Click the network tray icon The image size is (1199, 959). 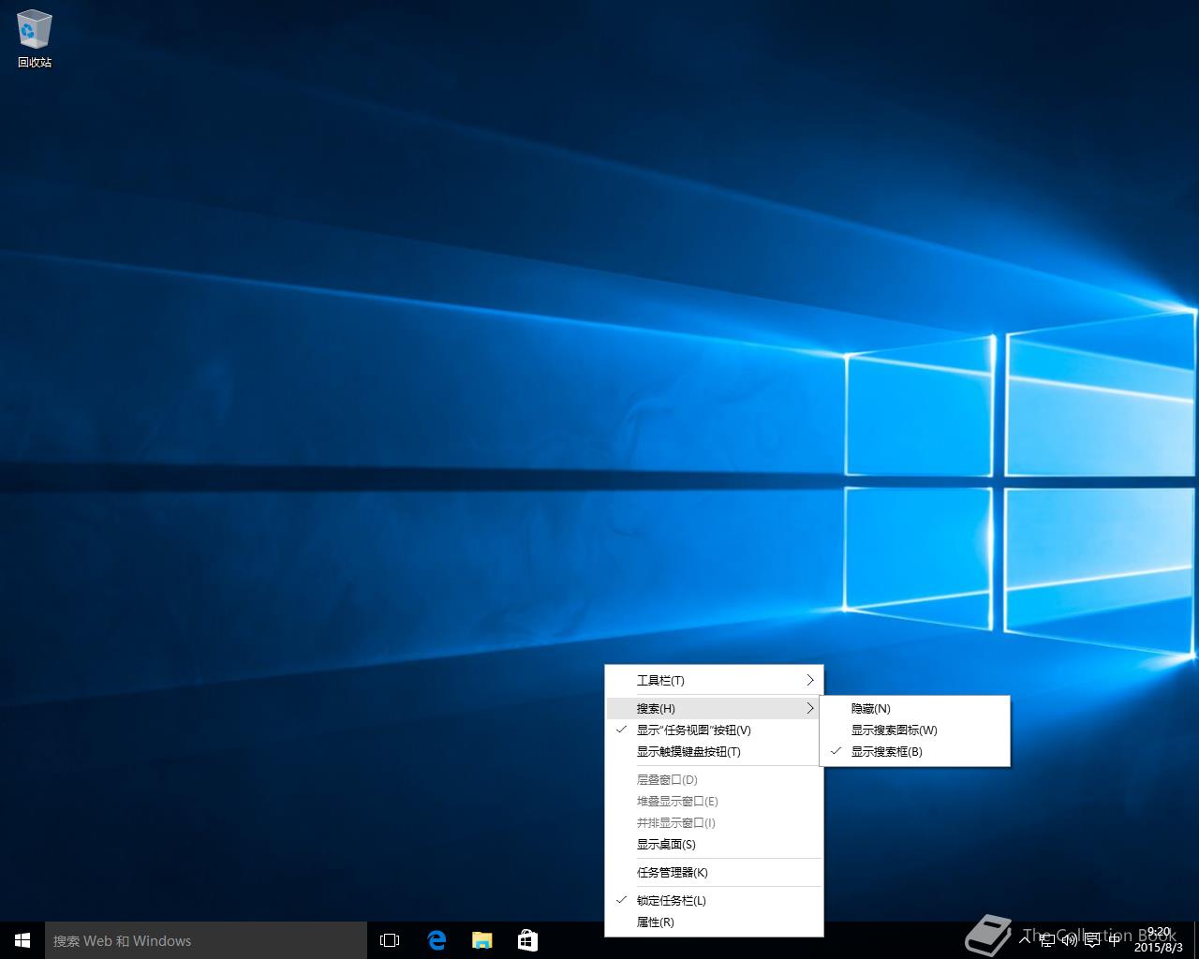pyautogui.click(x=1047, y=939)
